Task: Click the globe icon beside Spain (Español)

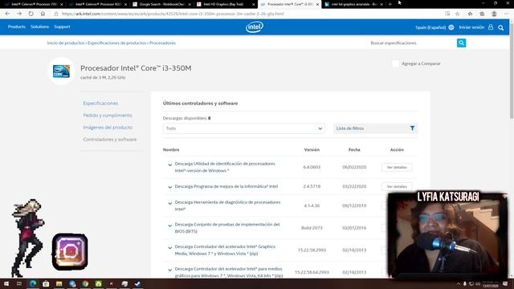Action: [x=451, y=27]
